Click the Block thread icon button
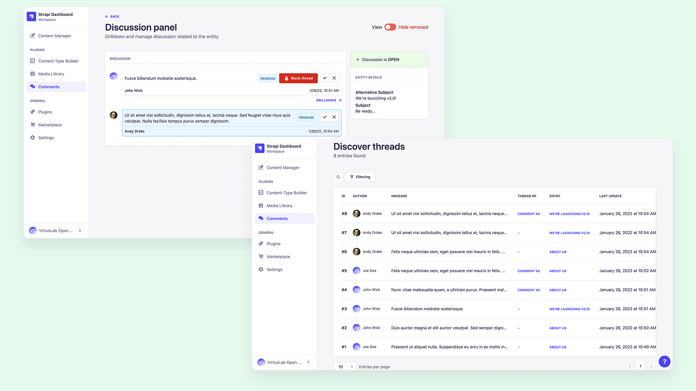The height and width of the screenshot is (391, 696). [298, 78]
